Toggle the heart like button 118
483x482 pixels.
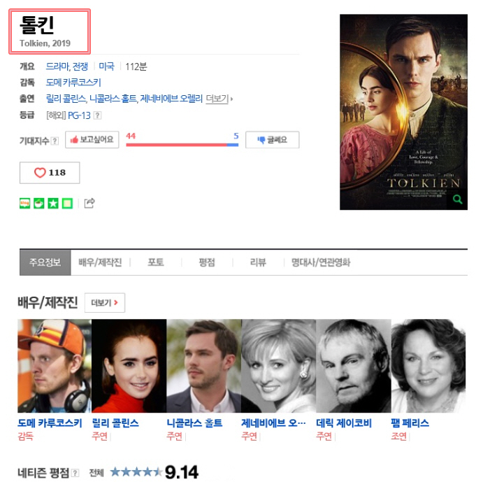tap(50, 173)
